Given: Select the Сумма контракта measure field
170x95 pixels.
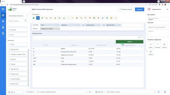Looking at the screenshot, I should click(x=18, y=79).
